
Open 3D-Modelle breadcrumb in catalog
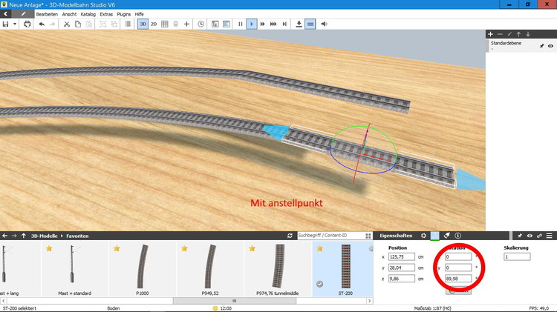[x=43, y=236]
